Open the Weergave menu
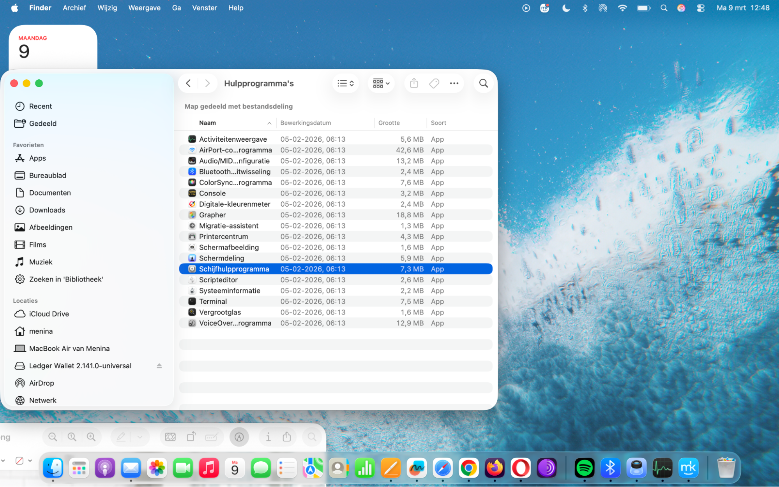 click(x=144, y=7)
